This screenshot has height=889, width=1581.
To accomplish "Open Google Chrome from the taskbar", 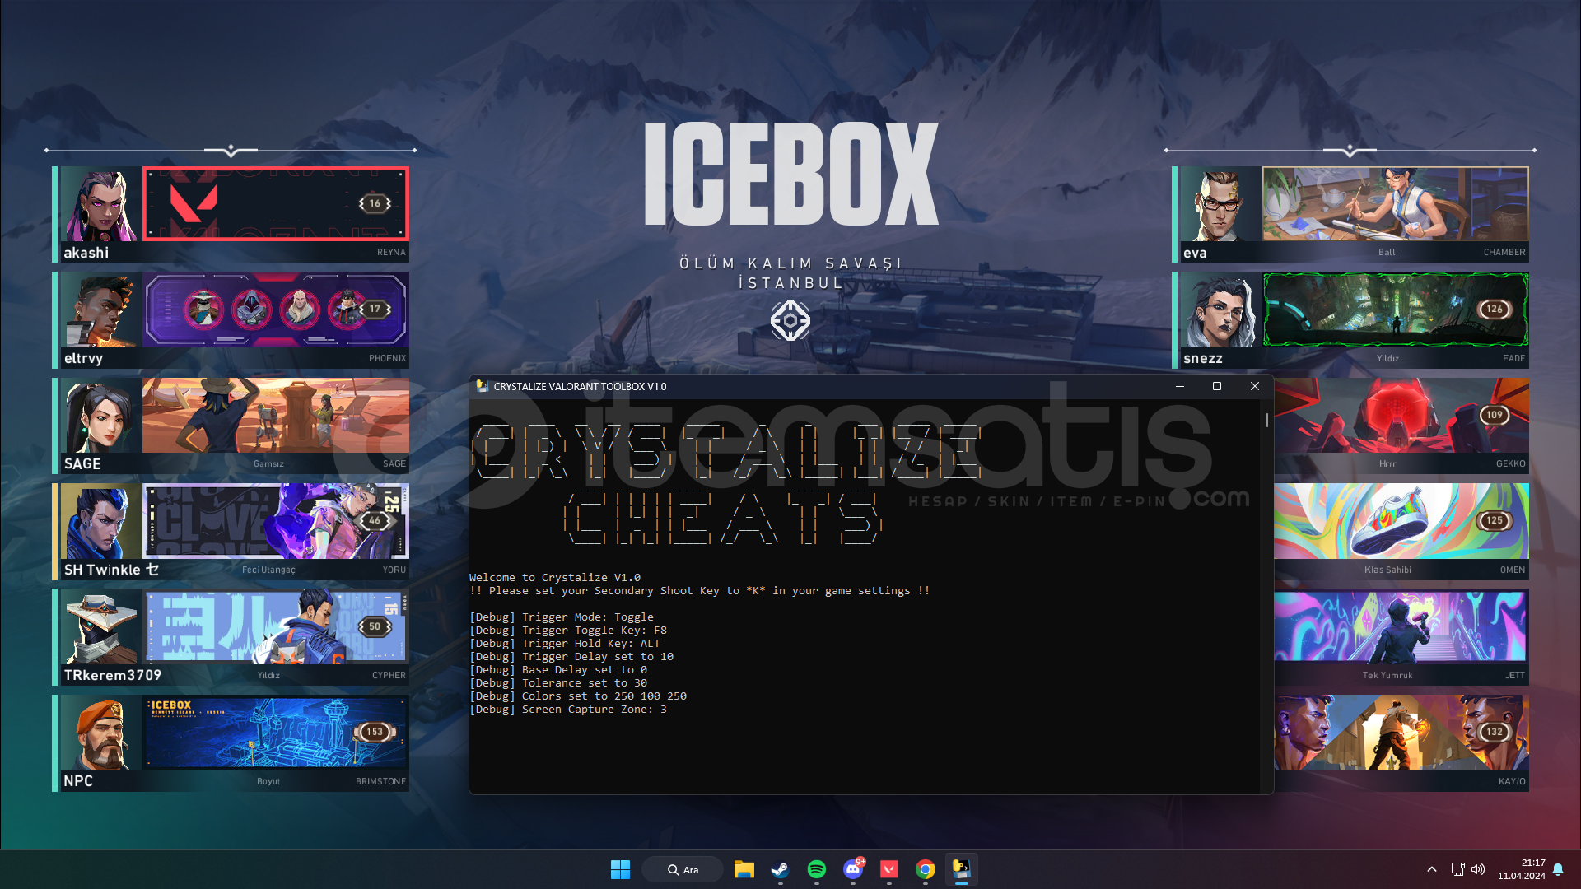I will tap(925, 869).
